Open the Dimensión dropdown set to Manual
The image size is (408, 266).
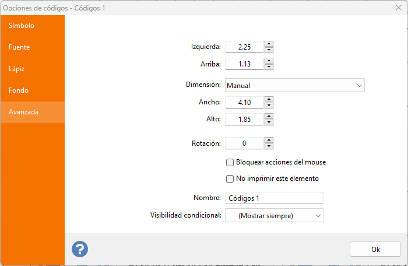click(x=294, y=86)
